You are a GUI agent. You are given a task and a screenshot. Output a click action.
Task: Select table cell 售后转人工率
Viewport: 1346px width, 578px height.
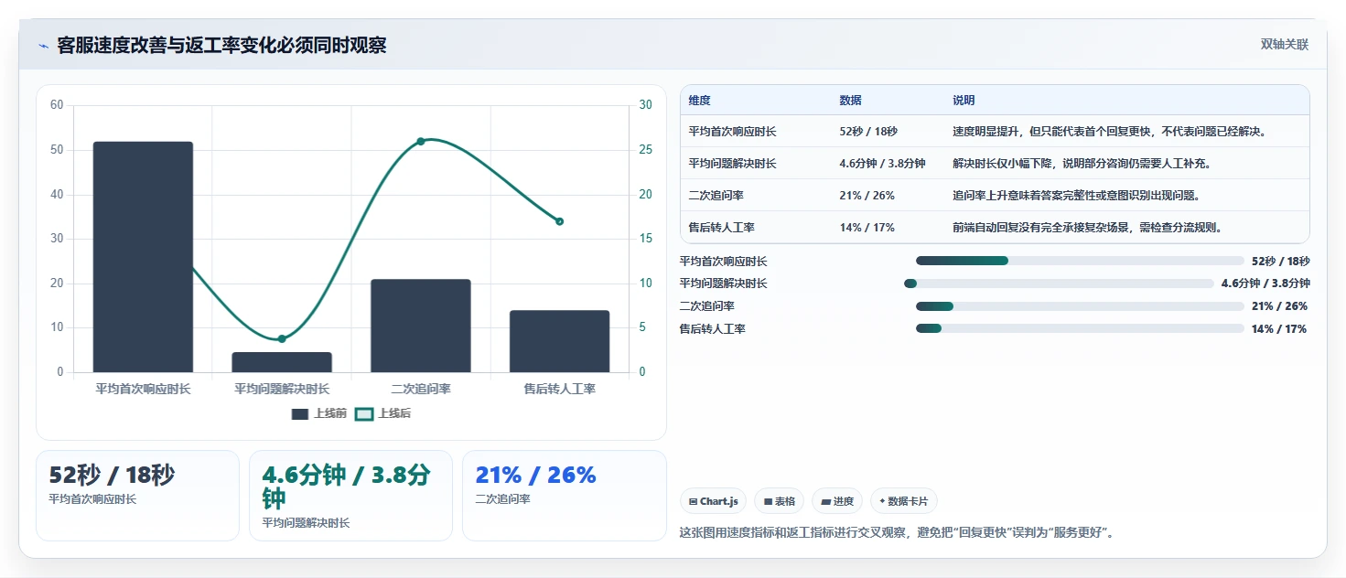tap(721, 228)
